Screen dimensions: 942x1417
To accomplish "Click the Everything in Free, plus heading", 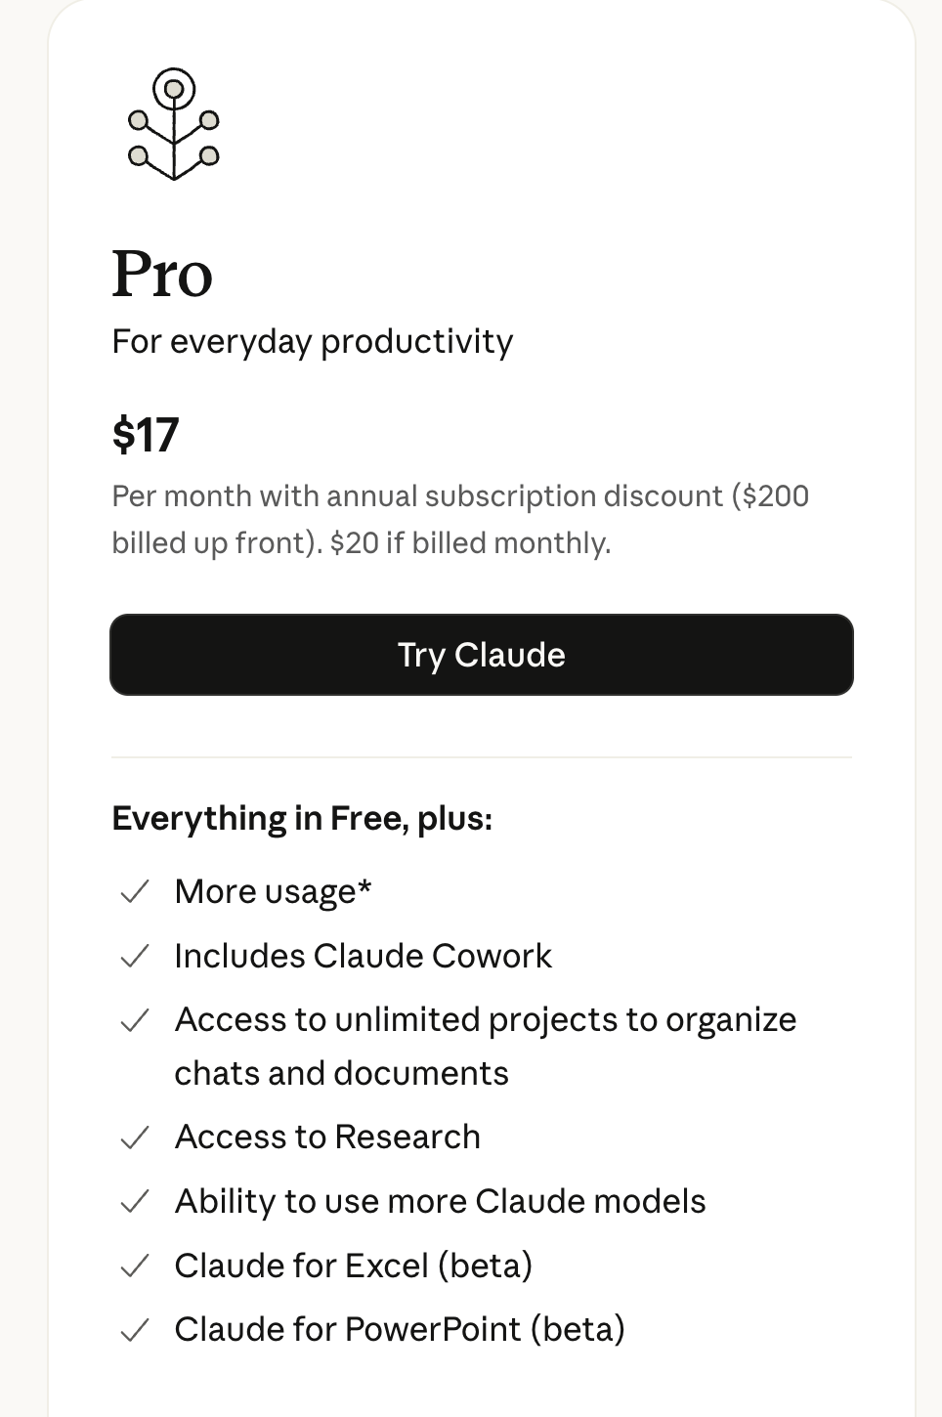I will [302, 818].
